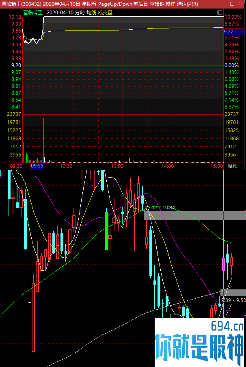The height and width of the screenshot is (367, 246).
Task: Click the 9.39 - 9.53 gap label
Action: click(233, 300)
